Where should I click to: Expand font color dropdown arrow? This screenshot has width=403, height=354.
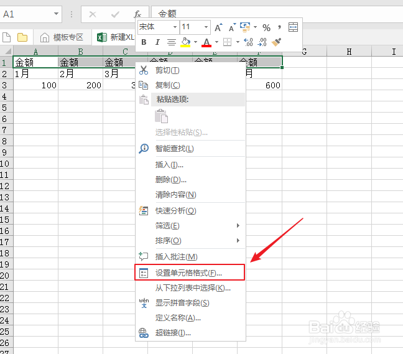216,42
